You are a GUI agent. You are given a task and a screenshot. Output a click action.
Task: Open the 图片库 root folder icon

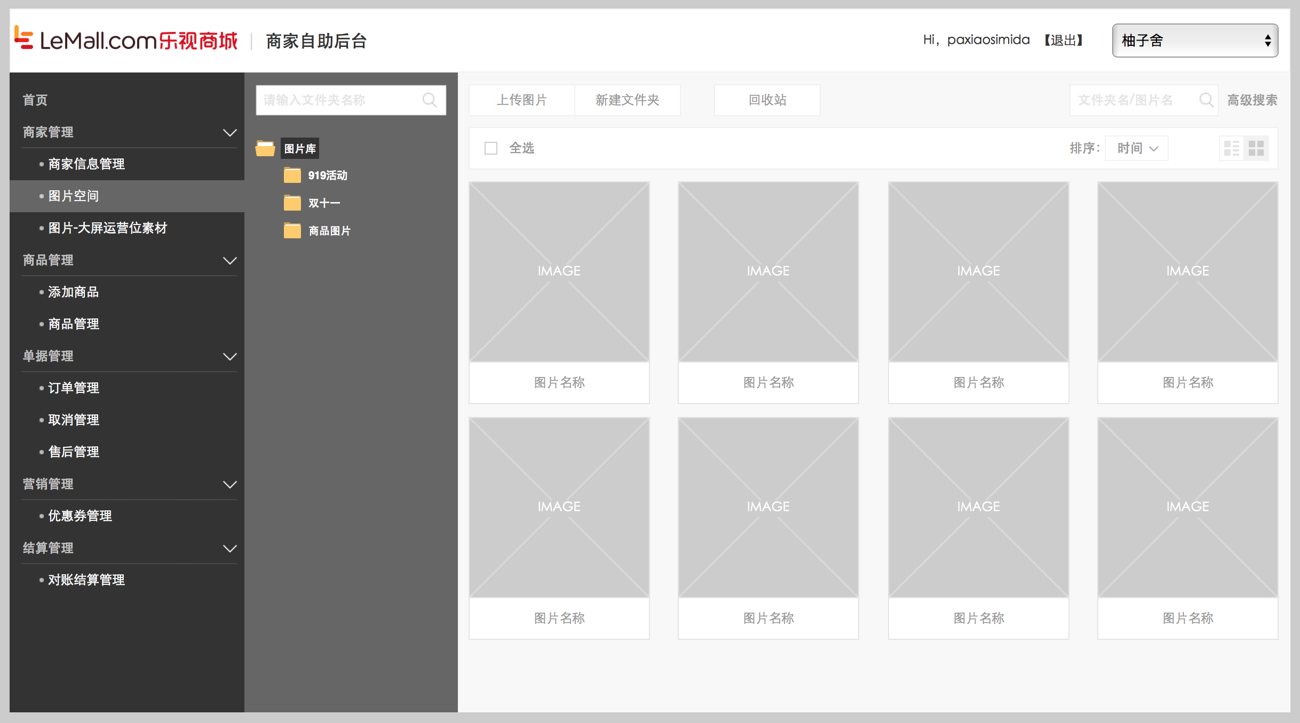[x=265, y=148]
